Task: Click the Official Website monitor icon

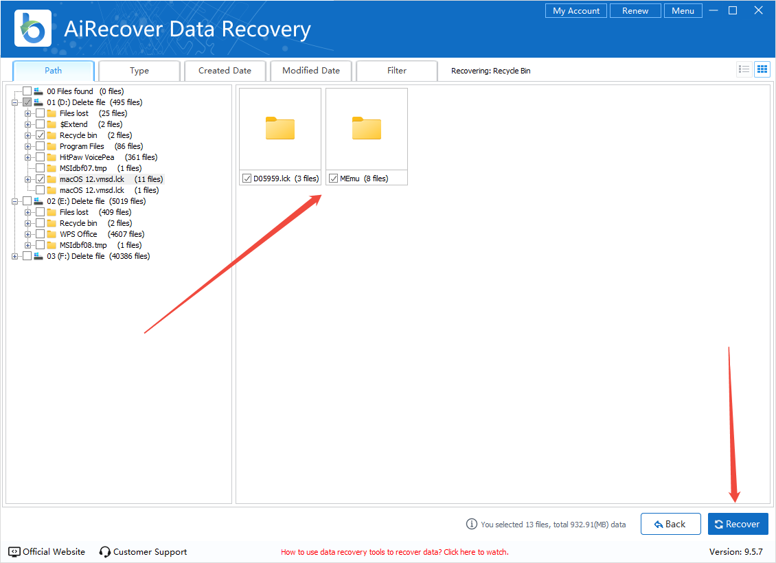Action: (14, 552)
